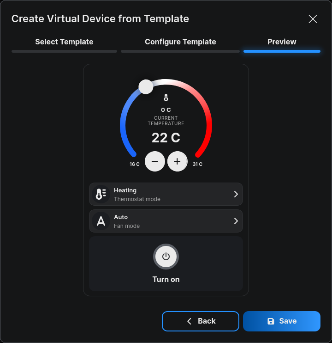The height and width of the screenshot is (343, 332).
Task: Decrease target temperature with minus button
Action: click(155, 161)
